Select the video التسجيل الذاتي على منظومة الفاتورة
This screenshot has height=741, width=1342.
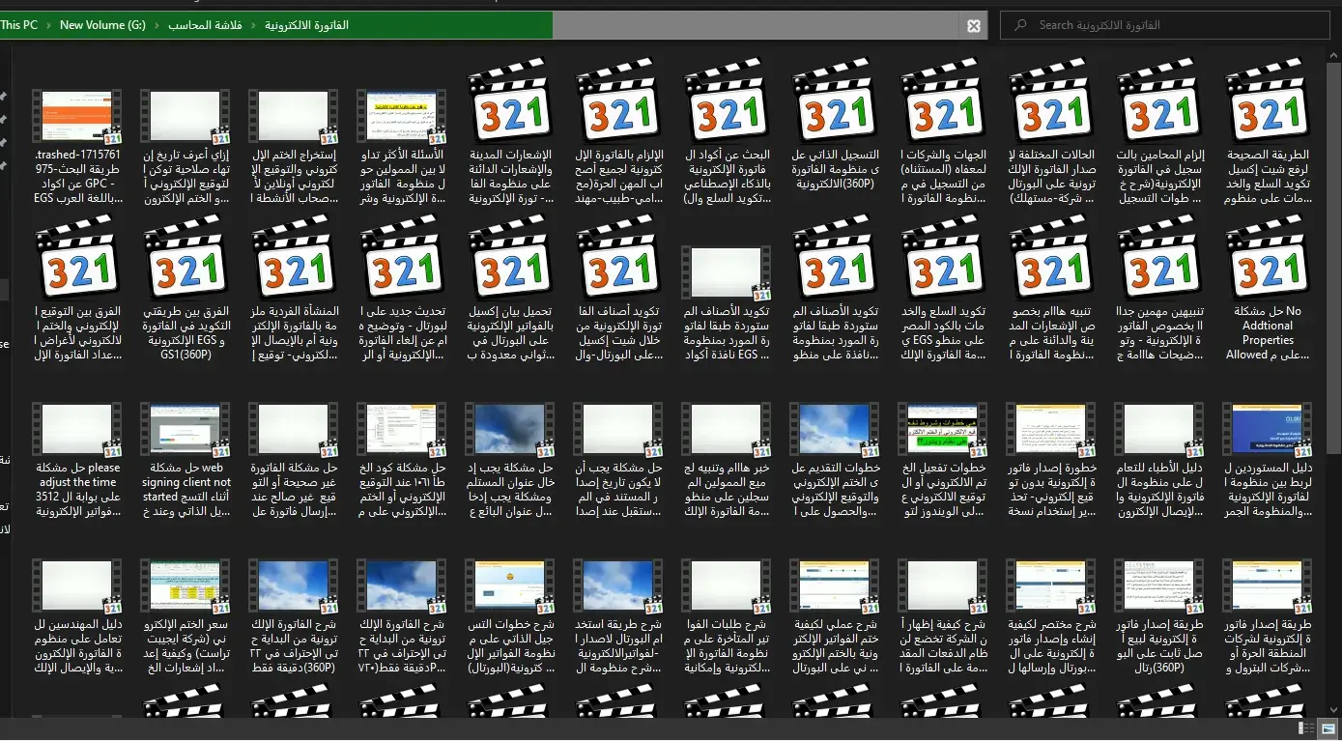[x=836, y=126]
